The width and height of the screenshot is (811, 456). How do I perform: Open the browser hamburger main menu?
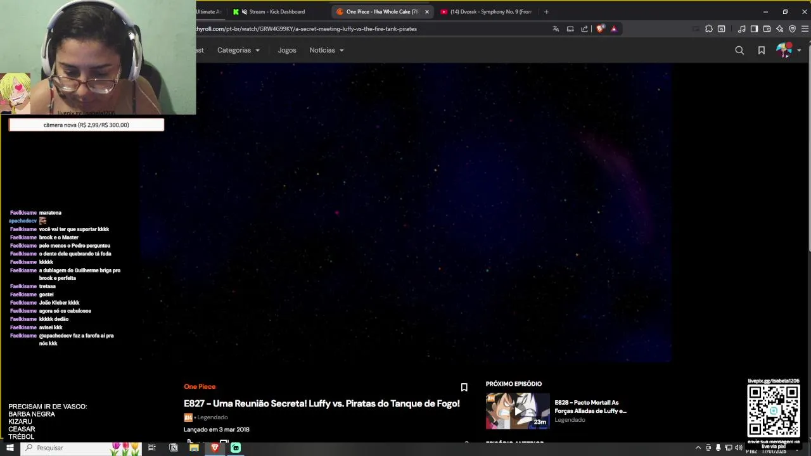805,28
